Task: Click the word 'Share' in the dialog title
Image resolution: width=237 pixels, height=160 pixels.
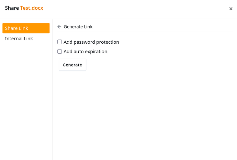Action: (12, 8)
